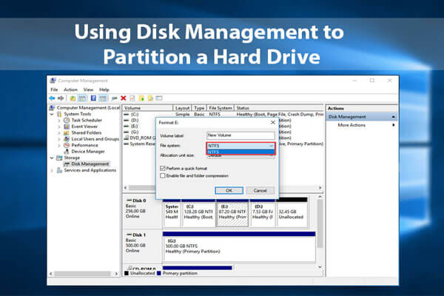Collapse the Disk Management actions section arrow
Image resolution: width=444 pixels, height=296 pixels.
(394, 117)
